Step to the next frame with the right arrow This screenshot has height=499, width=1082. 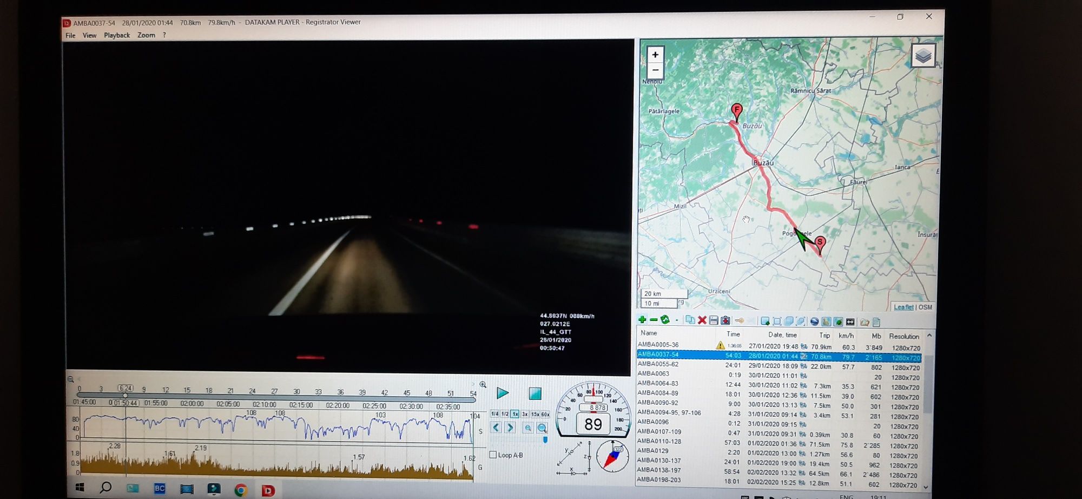[510, 428]
